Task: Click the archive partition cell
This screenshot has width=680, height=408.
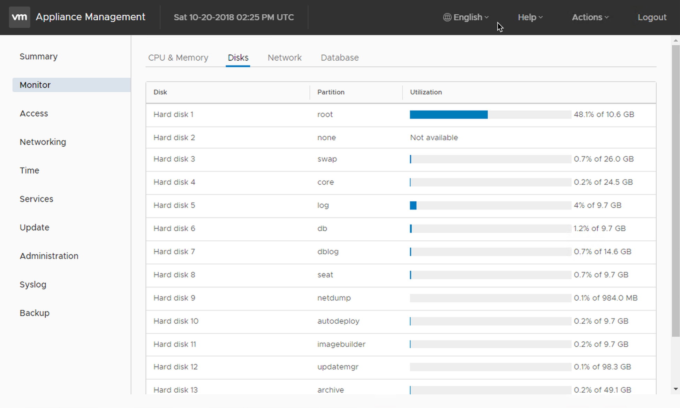Action: [x=330, y=390]
